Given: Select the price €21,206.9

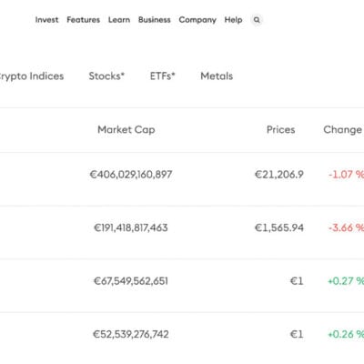Looking at the screenshot, I should (278, 175).
